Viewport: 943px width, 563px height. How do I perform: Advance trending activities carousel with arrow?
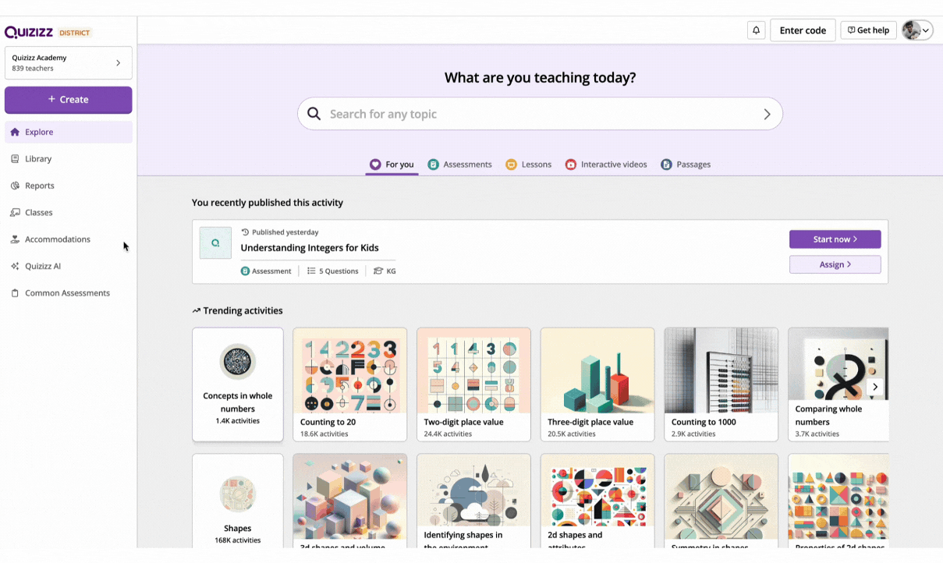875,387
